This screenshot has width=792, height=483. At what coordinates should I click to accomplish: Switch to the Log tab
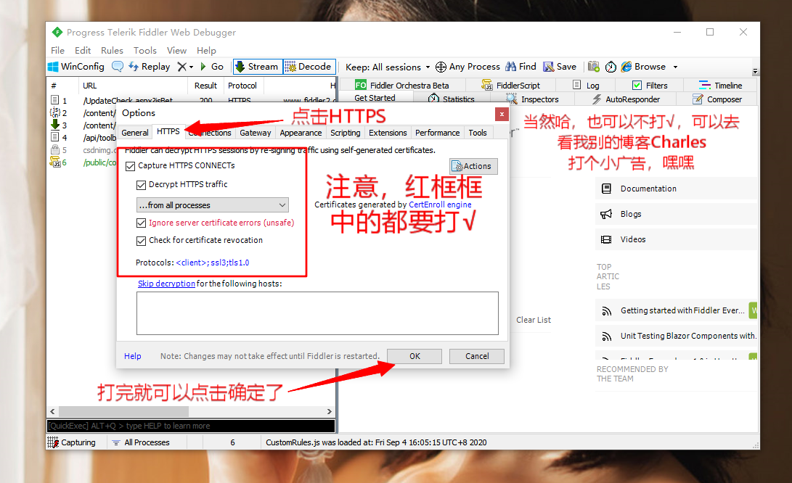[586, 86]
